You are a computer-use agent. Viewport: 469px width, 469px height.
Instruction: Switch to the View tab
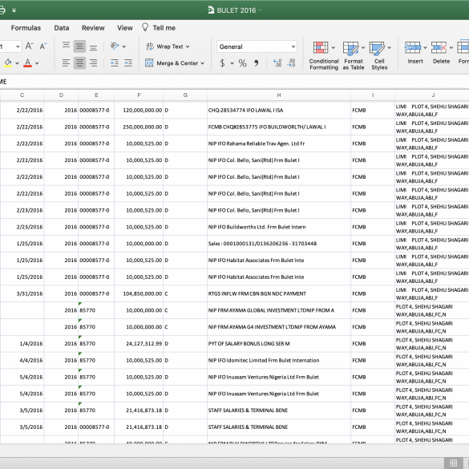pos(125,28)
